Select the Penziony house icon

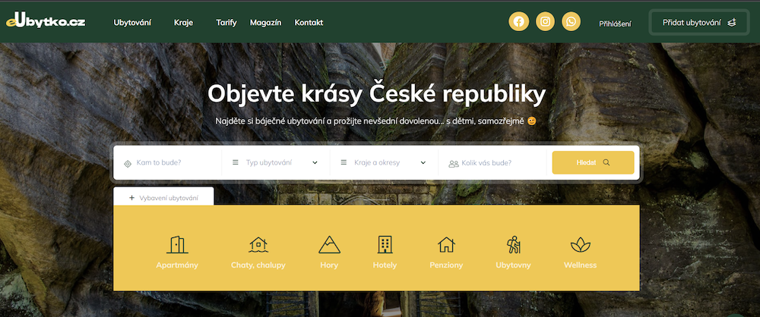coord(446,244)
